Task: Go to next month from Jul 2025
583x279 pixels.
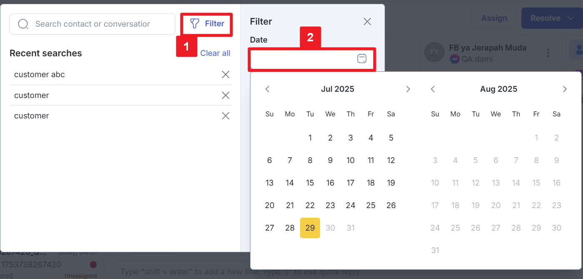Action: tap(408, 89)
